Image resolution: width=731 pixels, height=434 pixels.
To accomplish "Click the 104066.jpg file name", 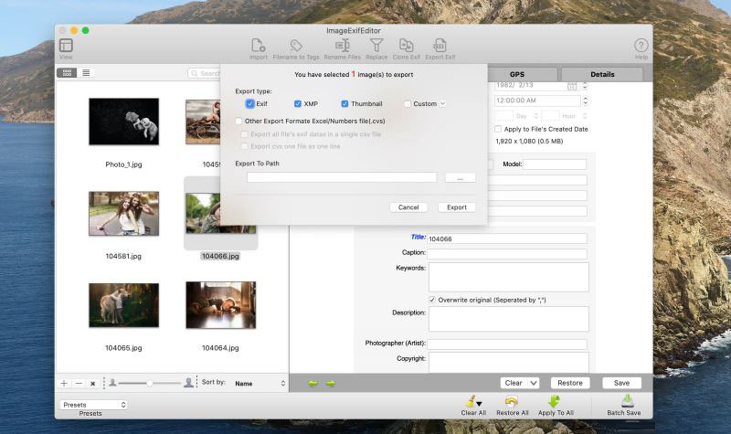I will [x=220, y=256].
